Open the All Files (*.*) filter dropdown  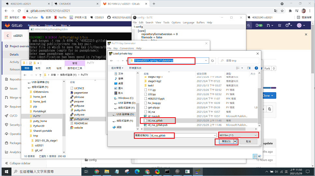[x=238, y=135]
